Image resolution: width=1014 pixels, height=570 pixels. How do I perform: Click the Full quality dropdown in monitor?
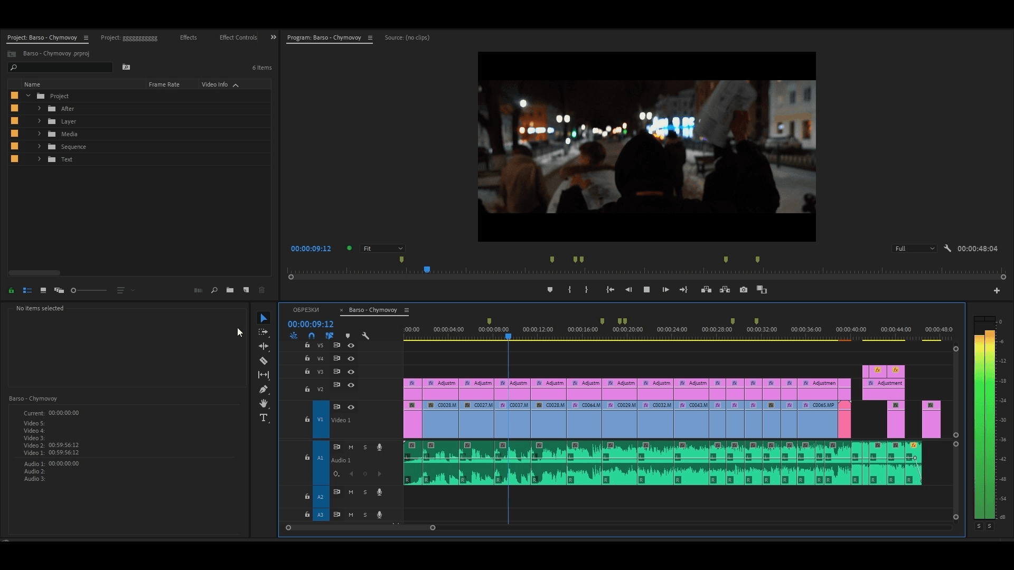pos(913,249)
